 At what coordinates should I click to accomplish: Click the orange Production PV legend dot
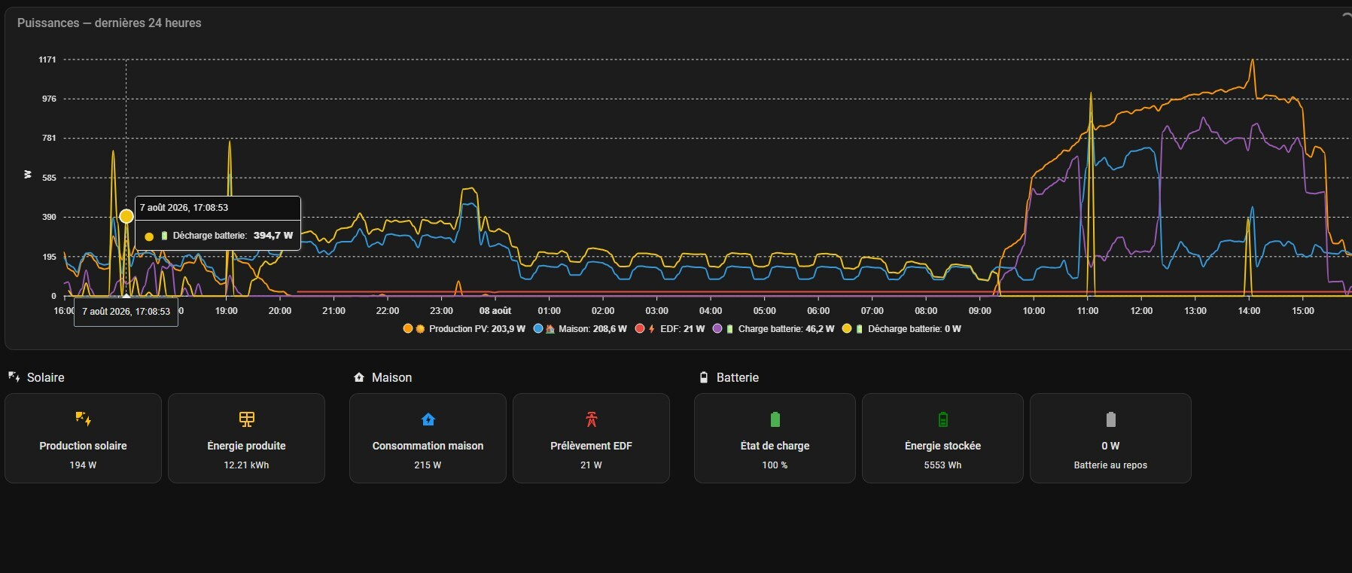[408, 329]
